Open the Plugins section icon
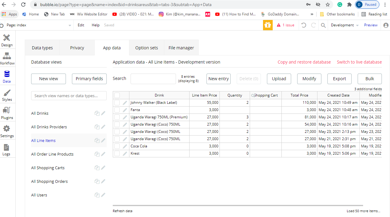Viewport: 390px width, 217px height. (x=7, y=113)
